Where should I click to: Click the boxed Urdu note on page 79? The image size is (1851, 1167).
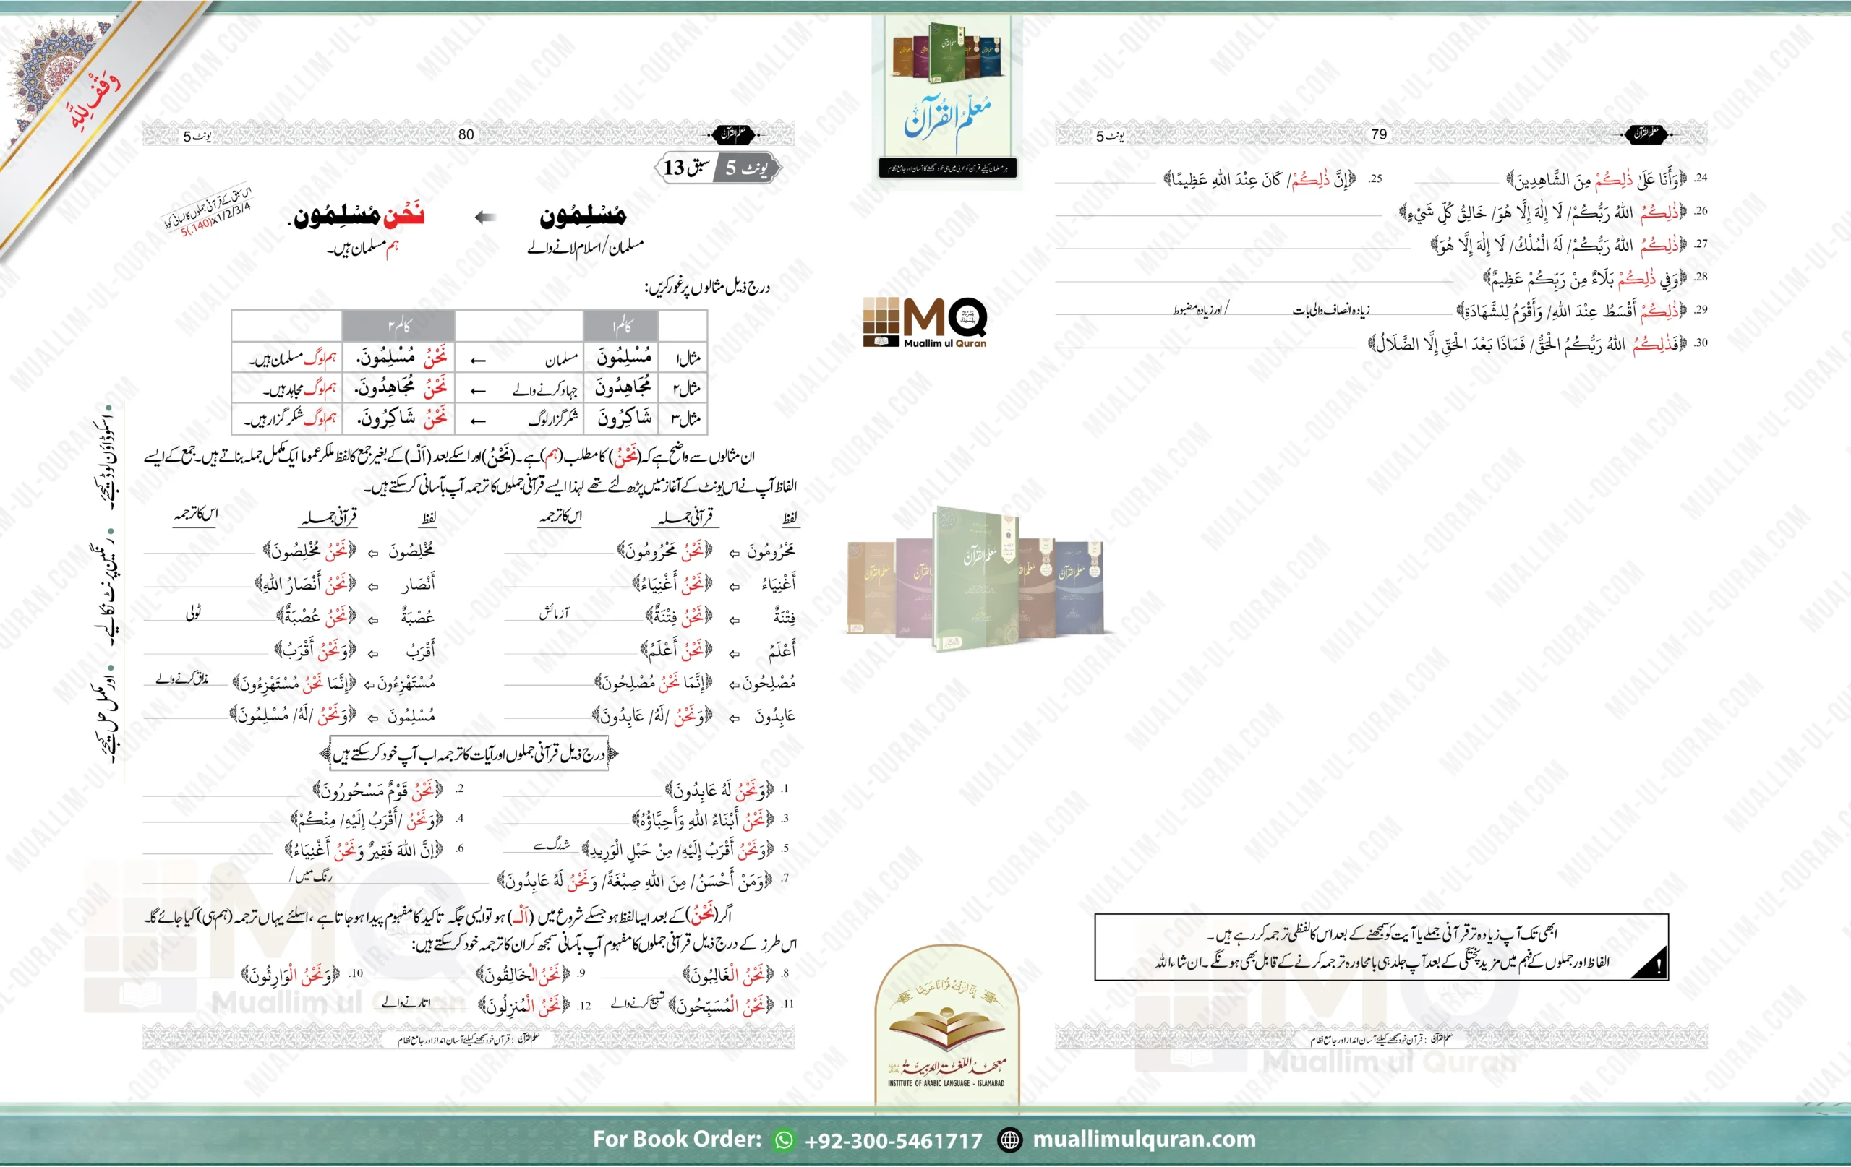(x=1380, y=947)
